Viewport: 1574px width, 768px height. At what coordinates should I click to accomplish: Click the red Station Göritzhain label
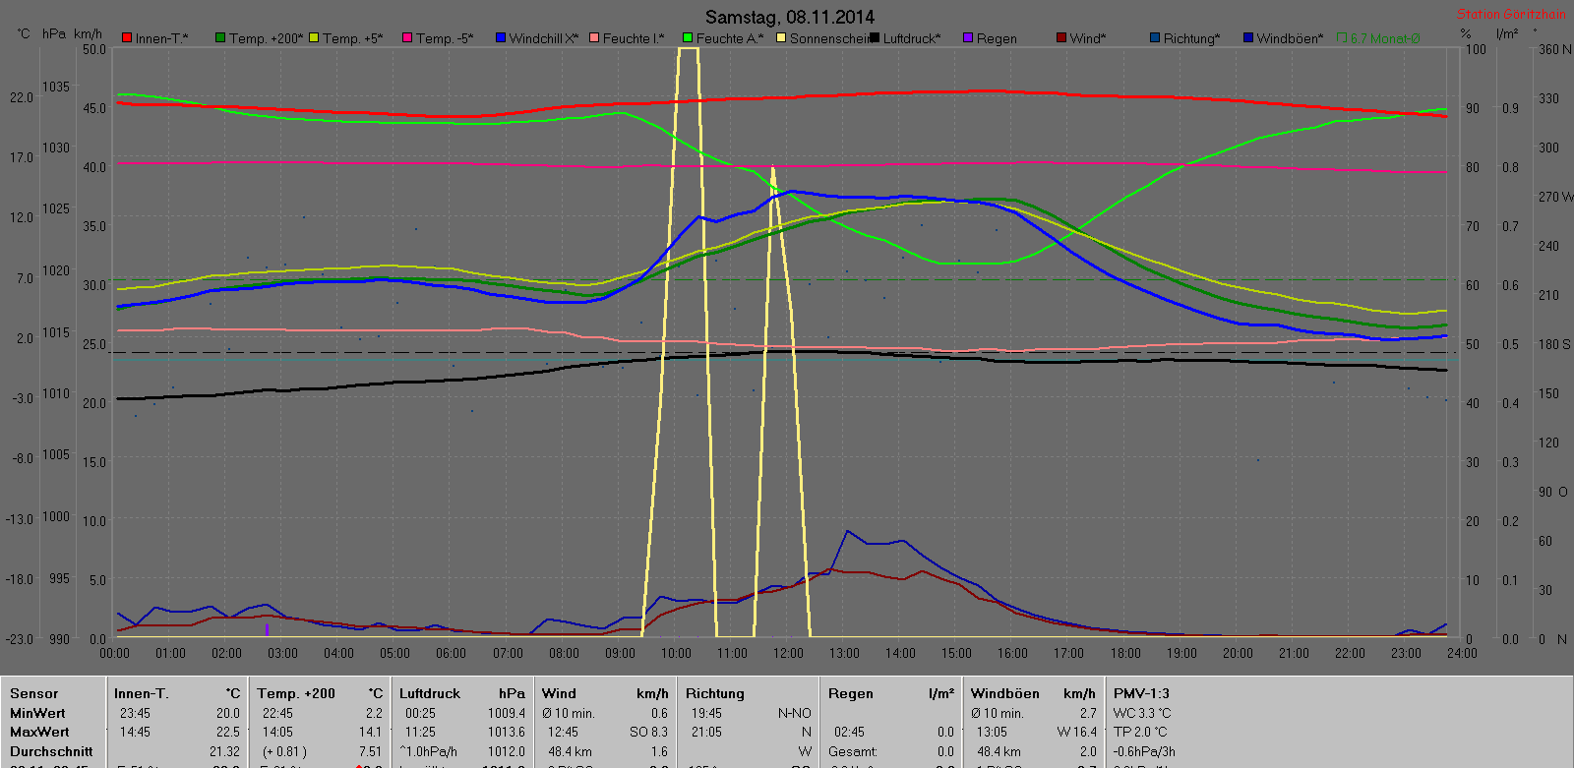point(1511,14)
